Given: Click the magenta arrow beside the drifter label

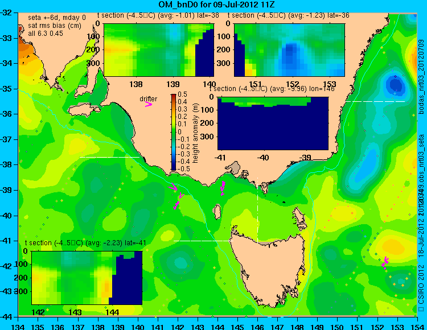Looking at the screenshot, I should click(x=149, y=104).
